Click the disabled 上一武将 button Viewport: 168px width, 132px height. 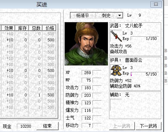coord(122,126)
